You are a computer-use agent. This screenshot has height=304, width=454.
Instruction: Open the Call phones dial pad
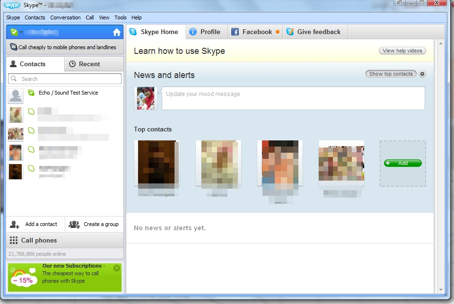pyautogui.click(x=65, y=240)
